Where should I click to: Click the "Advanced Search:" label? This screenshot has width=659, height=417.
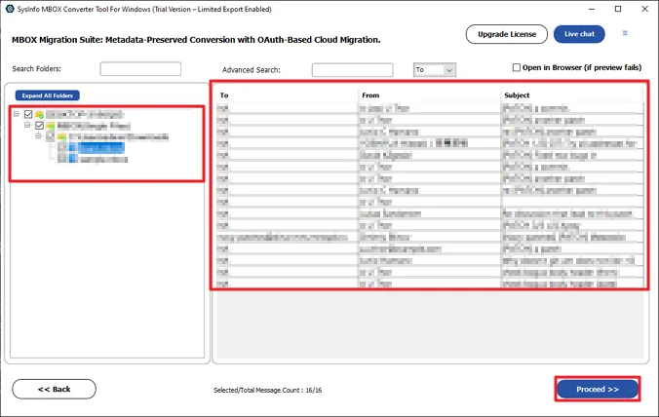point(252,70)
